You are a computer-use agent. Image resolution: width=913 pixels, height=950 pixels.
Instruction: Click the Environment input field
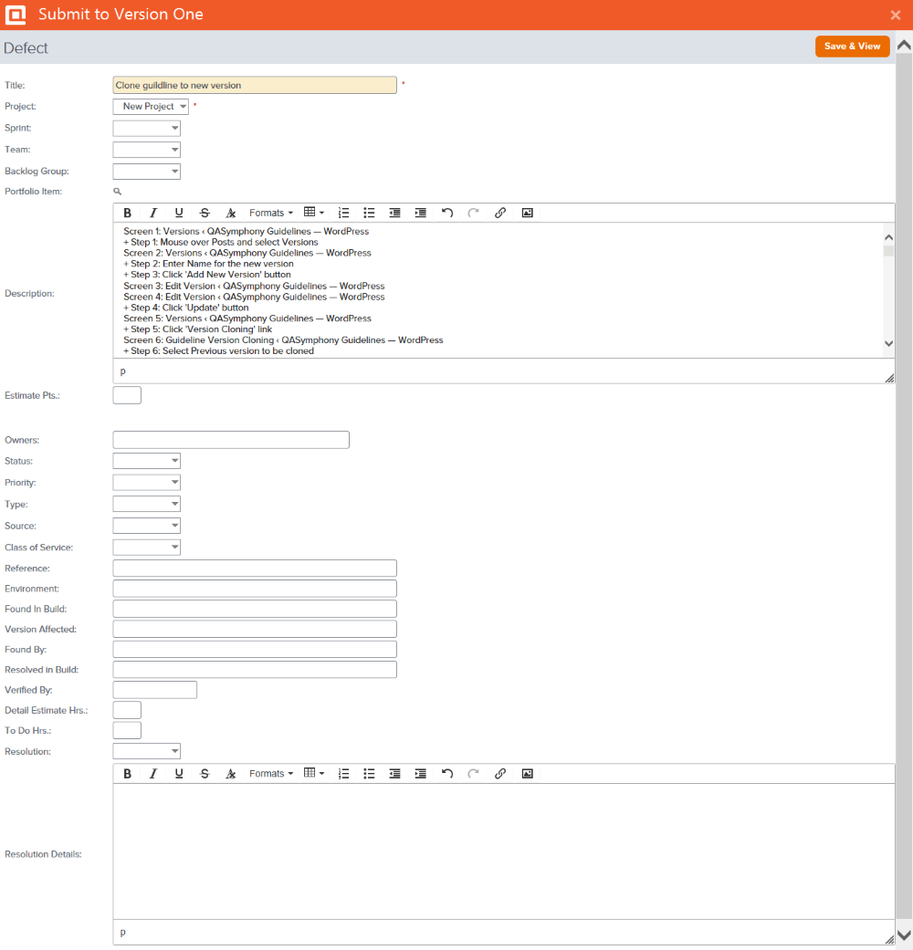coord(255,589)
